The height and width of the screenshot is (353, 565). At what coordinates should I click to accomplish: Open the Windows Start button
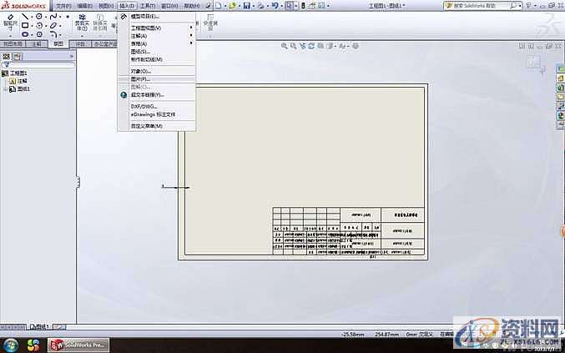pos(10,345)
